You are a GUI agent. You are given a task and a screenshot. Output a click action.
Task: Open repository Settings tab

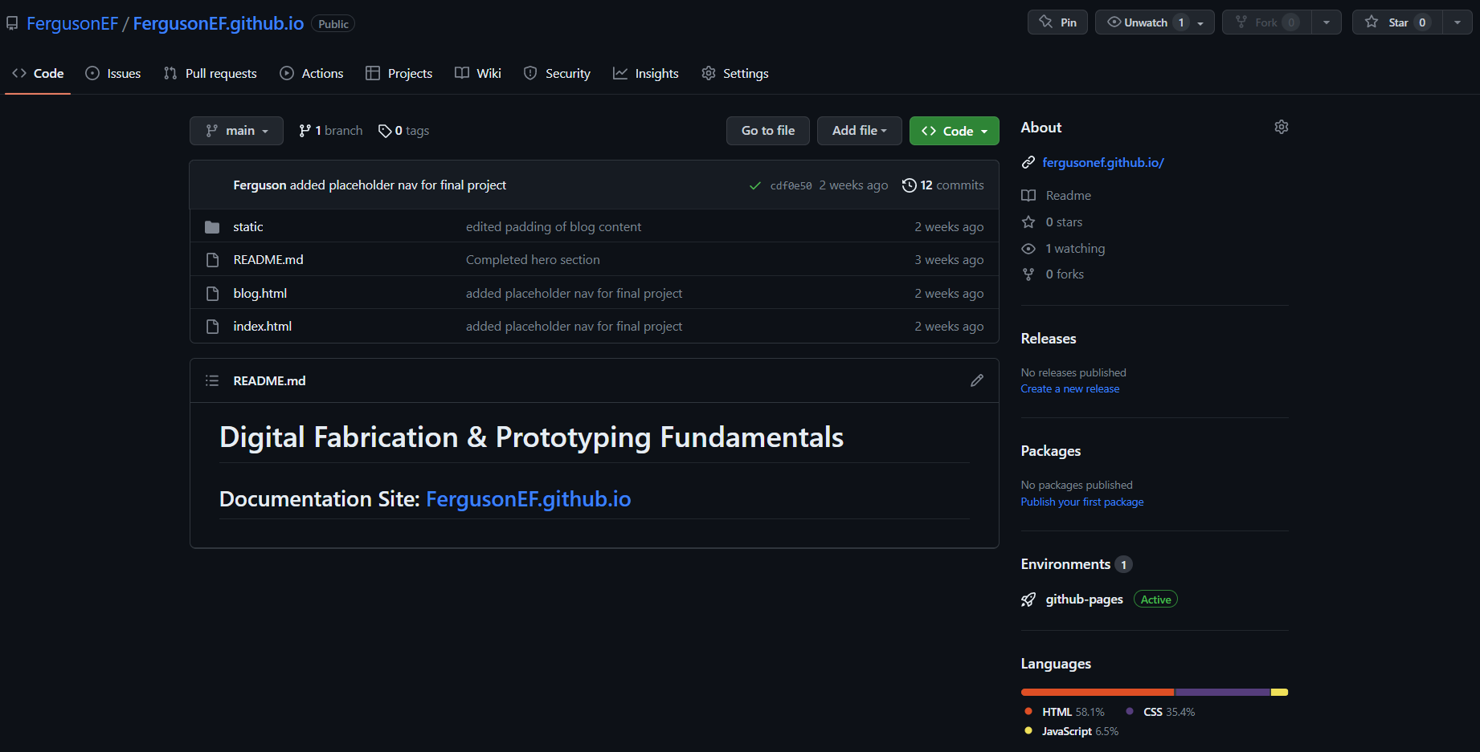point(735,74)
